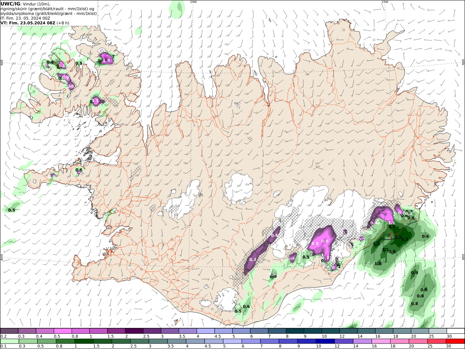Select the red 25–30 rain legend swatch

437,341
